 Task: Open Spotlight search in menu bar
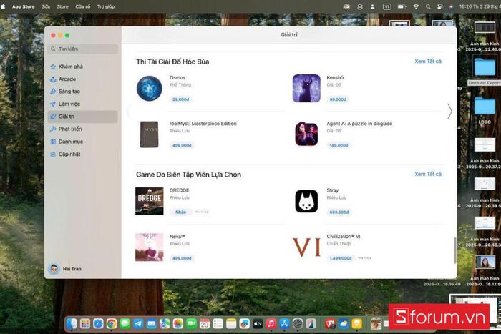coord(428,6)
